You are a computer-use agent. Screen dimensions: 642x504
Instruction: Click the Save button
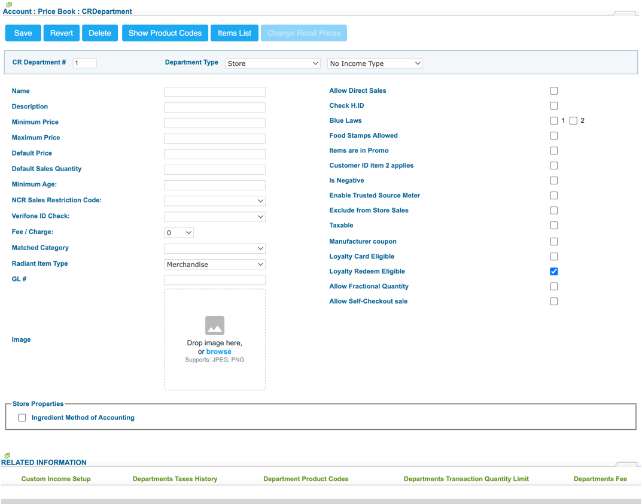(x=23, y=33)
